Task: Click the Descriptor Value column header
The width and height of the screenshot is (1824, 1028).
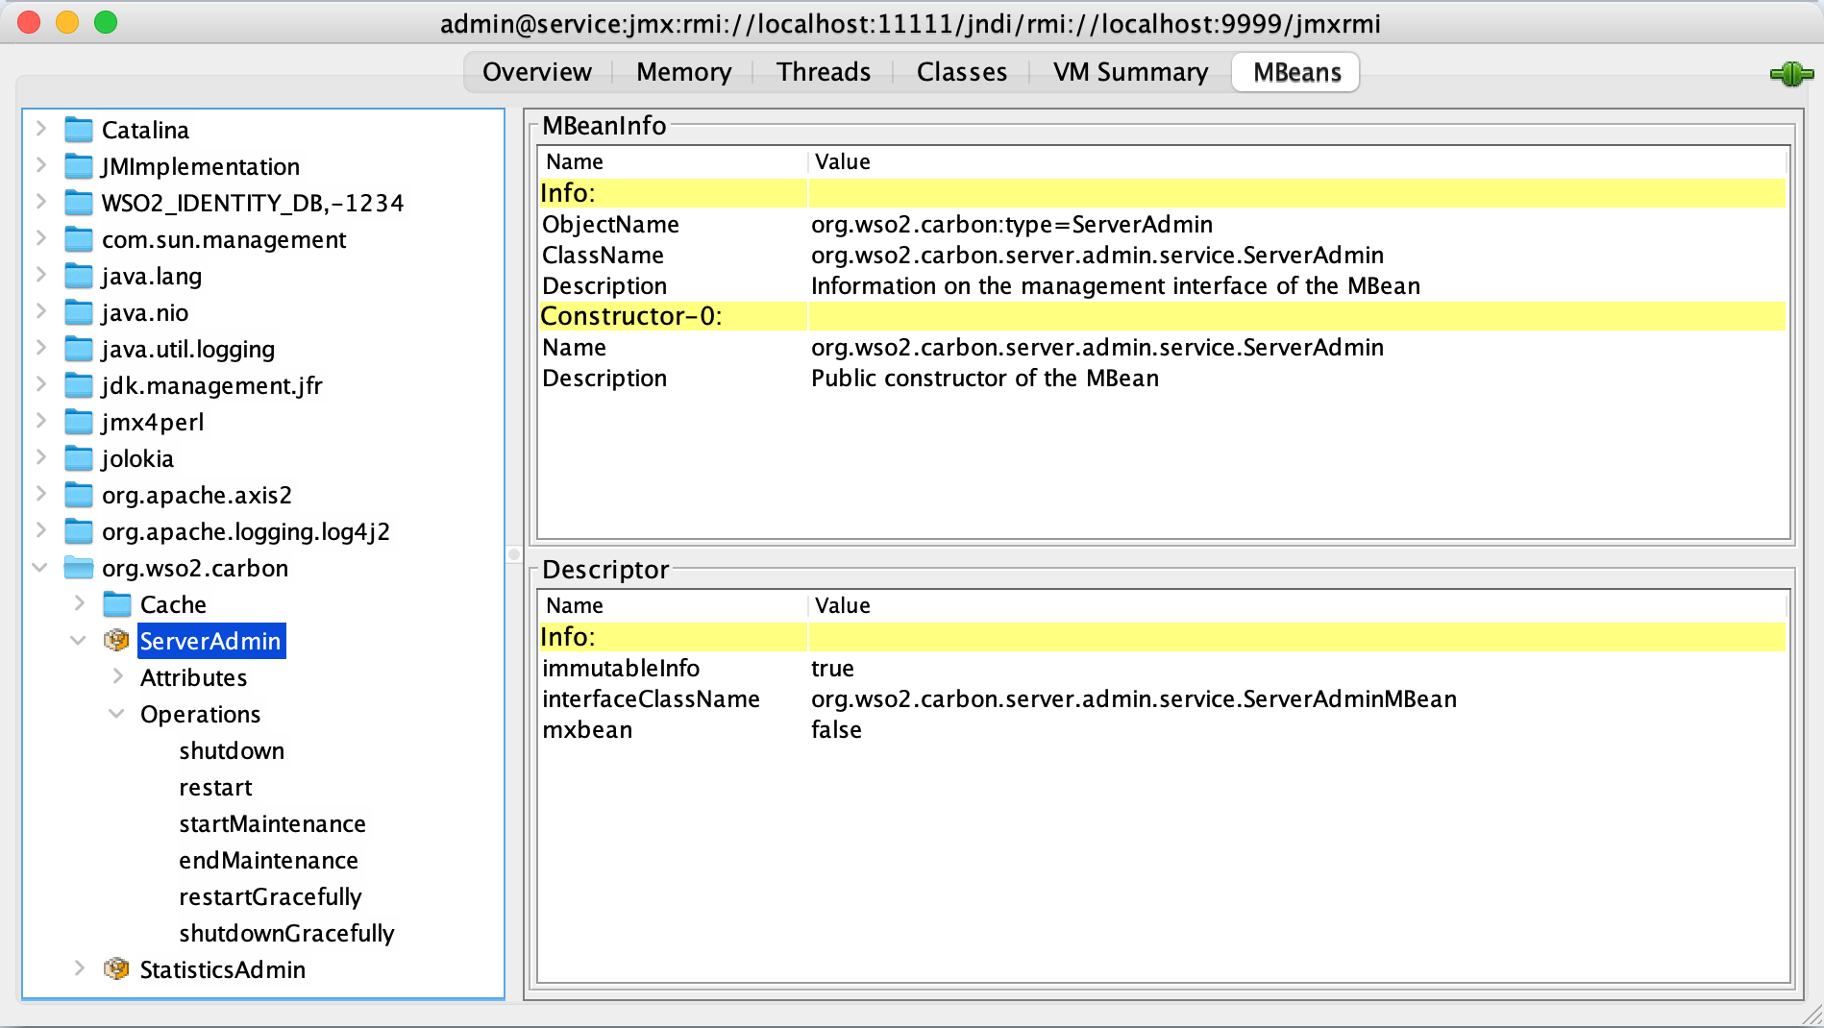Action: [1297, 605]
